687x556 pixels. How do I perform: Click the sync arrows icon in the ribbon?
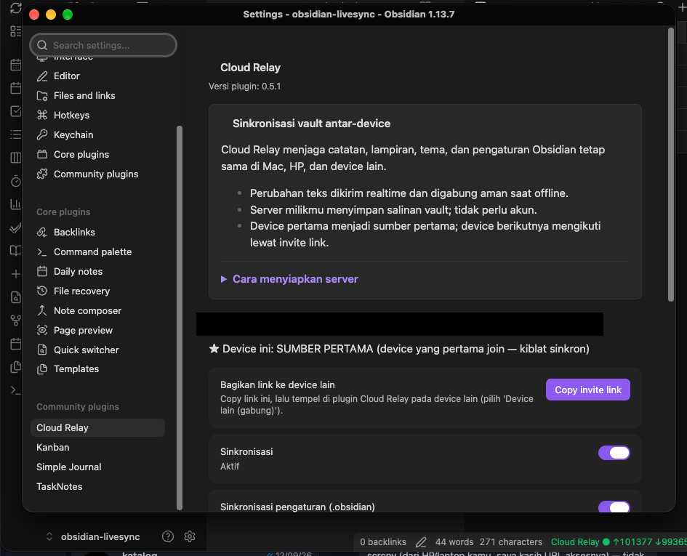pyautogui.click(x=16, y=8)
